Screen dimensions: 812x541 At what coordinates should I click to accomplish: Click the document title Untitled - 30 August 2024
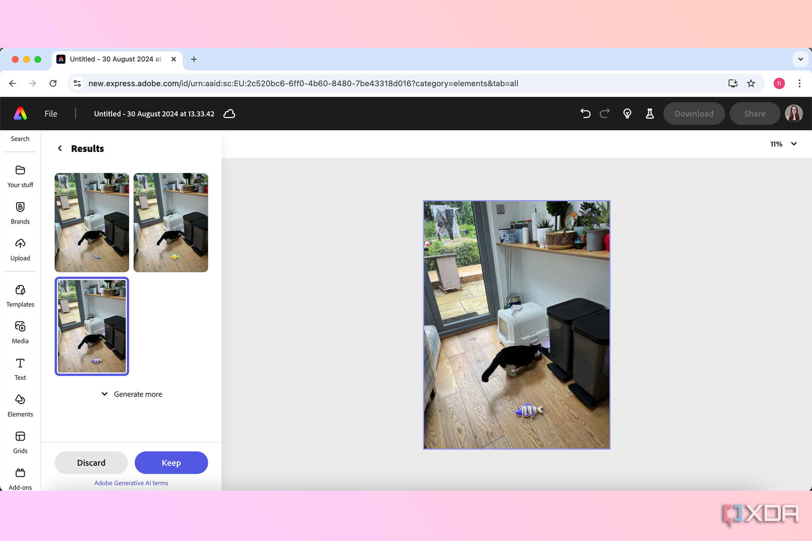(154, 114)
